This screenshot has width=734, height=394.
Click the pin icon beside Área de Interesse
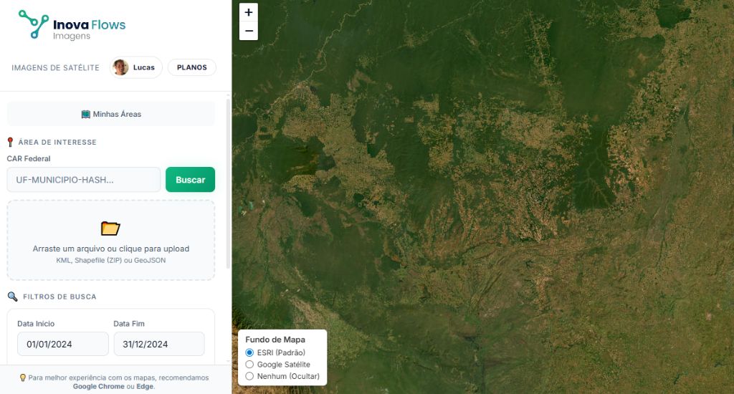point(11,143)
